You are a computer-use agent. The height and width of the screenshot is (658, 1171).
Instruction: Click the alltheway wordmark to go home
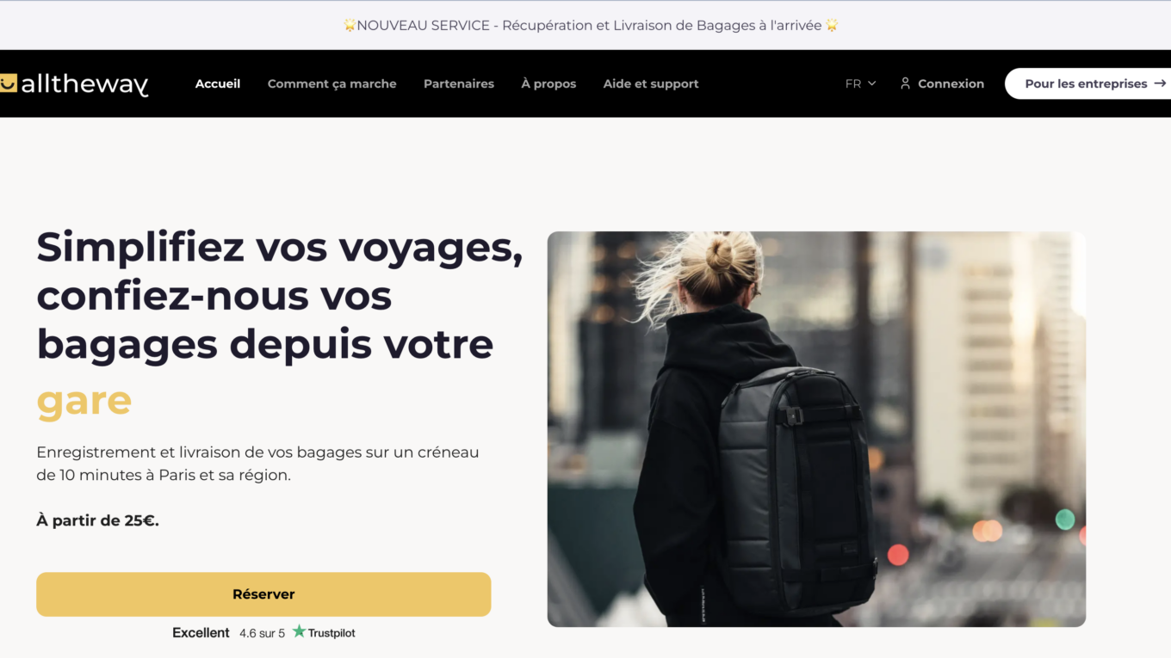[84, 84]
